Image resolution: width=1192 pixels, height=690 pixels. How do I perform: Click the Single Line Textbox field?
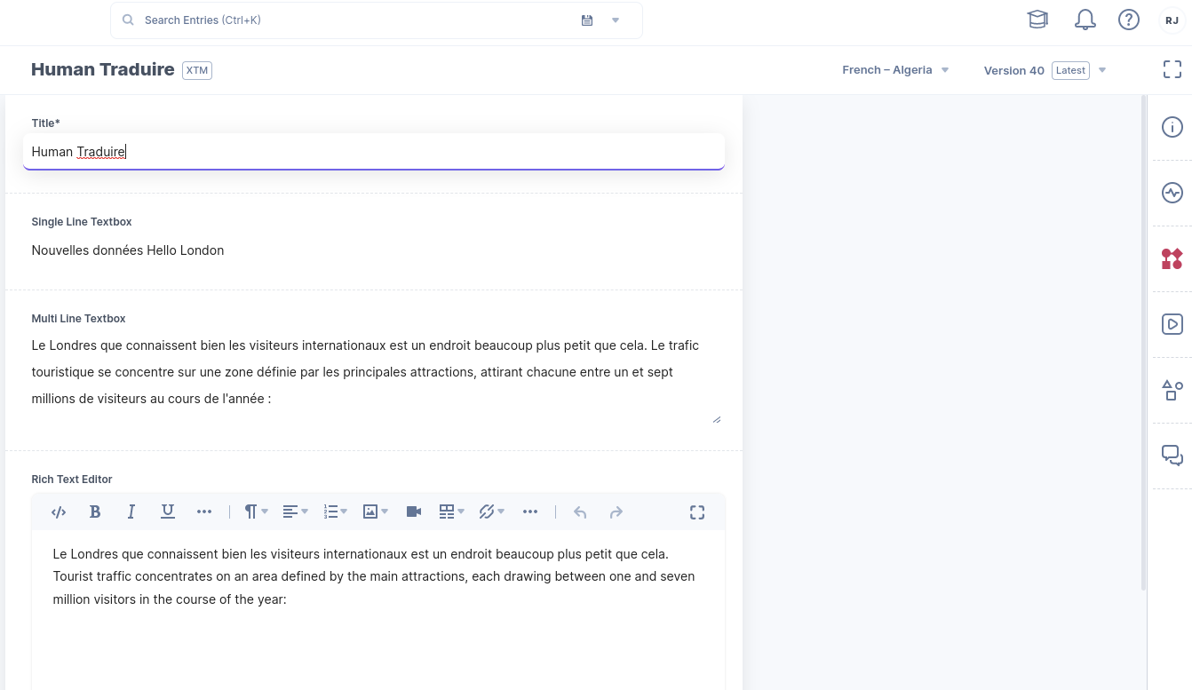(374, 250)
